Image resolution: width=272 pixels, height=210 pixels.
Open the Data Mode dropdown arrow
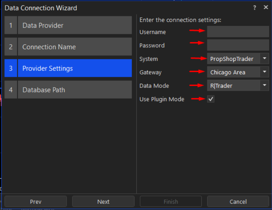coord(264,85)
